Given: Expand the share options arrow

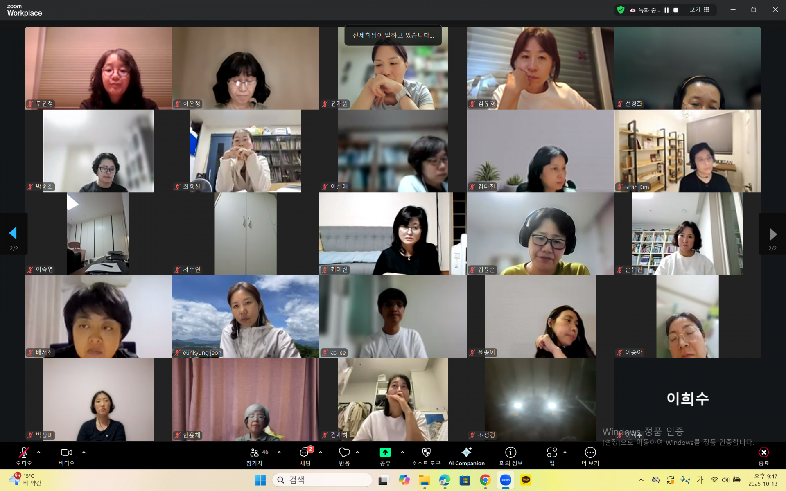Looking at the screenshot, I should click(402, 452).
